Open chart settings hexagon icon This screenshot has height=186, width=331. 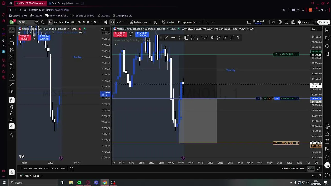point(280,22)
